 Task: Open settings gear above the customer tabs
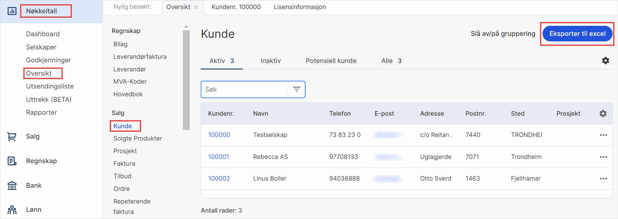coord(605,61)
